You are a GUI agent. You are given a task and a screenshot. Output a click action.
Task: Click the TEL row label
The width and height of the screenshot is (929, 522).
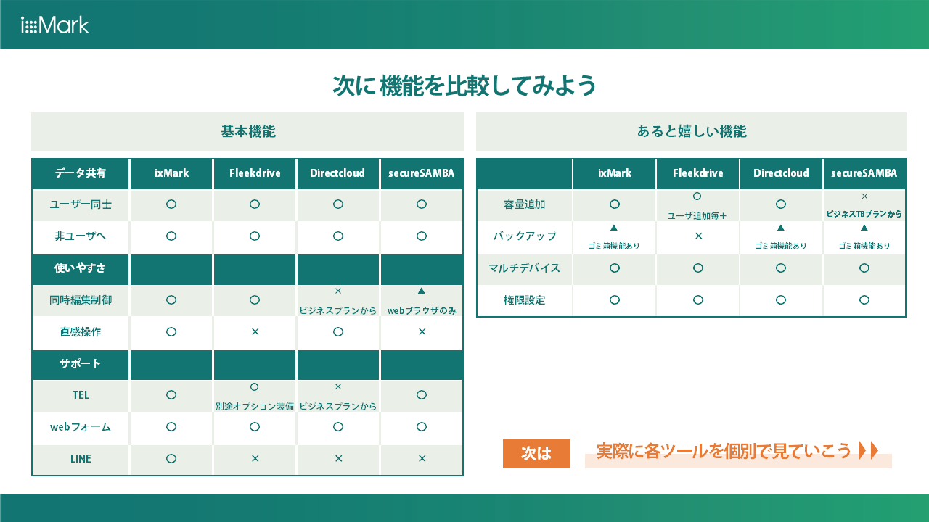click(x=81, y=395)
